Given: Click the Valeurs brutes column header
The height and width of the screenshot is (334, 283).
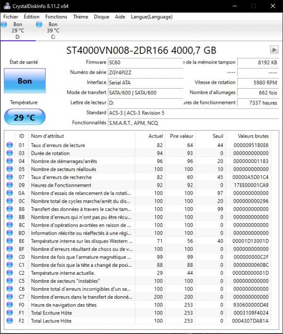Looking at the screenshot, I should pyautogui.click(x=253, y=136).
